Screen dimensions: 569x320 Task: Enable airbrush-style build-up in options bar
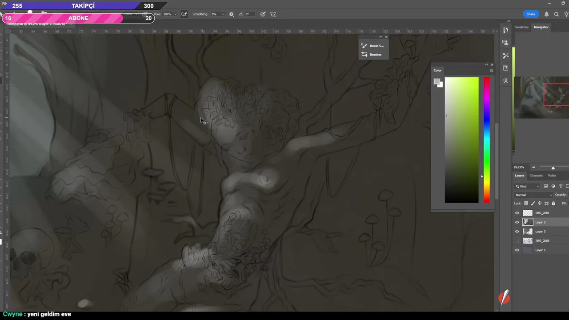(184, 14)
